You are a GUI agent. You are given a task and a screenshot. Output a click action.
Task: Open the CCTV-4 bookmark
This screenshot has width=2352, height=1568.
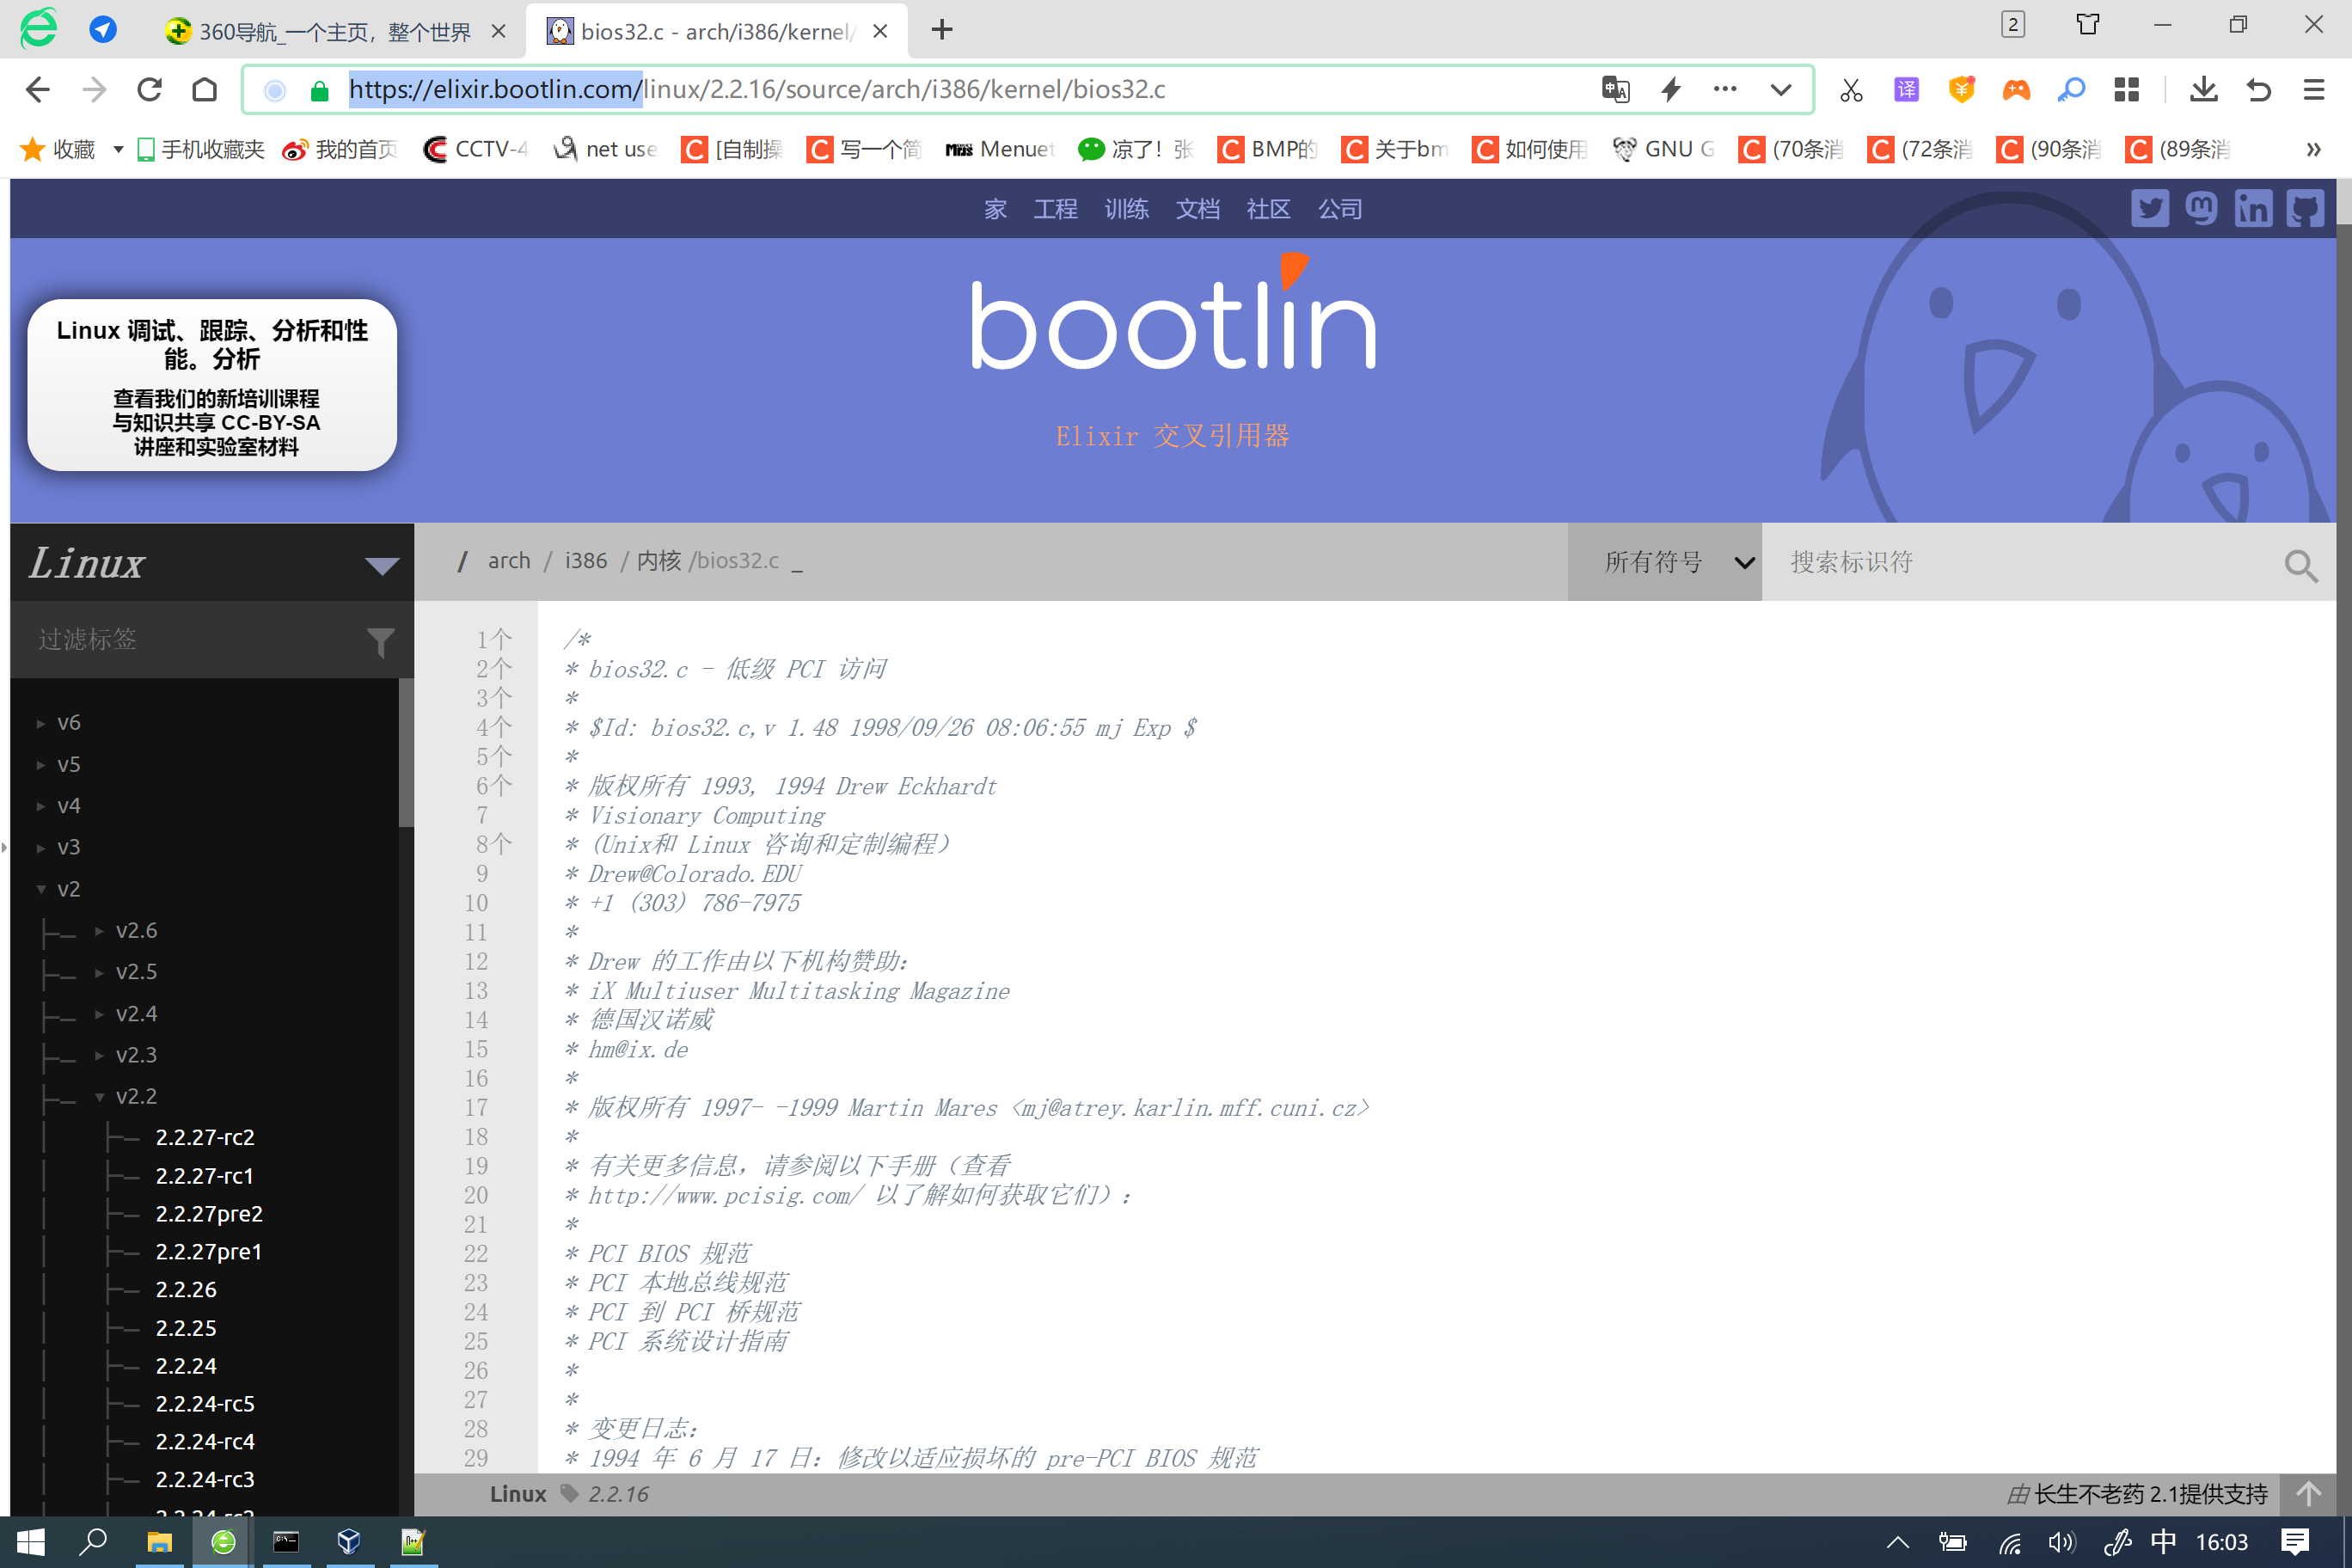(x=476, y=149)
